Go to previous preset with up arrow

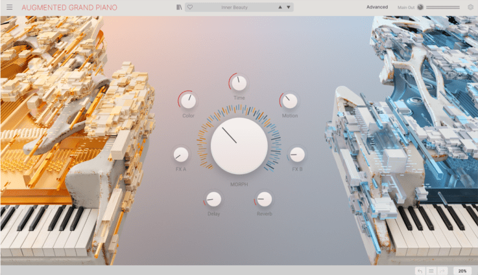pyautogui.click(x=280, y=7)
